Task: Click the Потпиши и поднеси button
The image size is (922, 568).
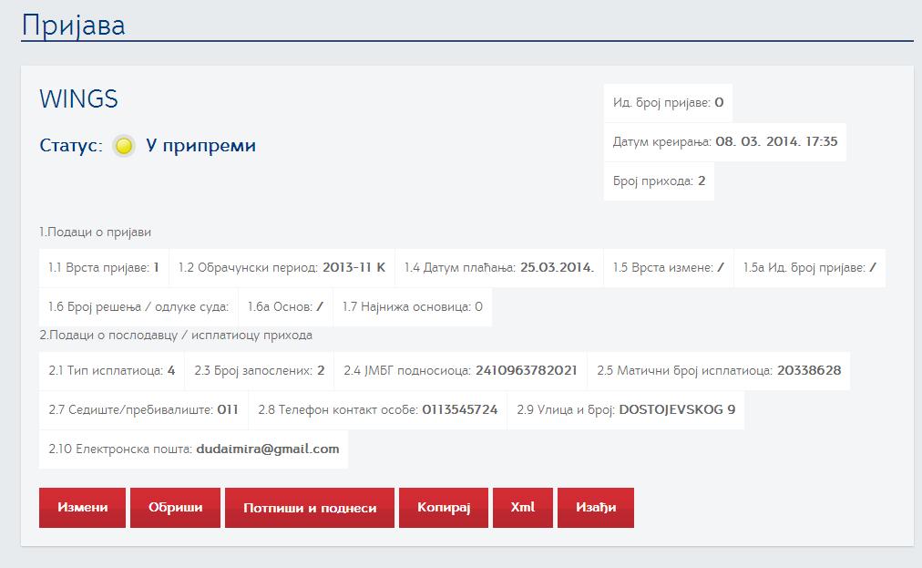Action: [309, 508]
